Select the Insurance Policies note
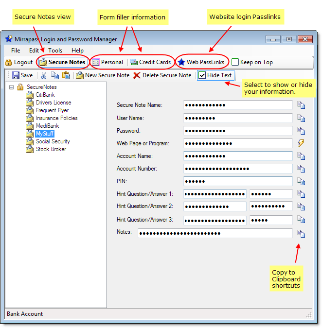Screen dimensions: 322x328 pos(57,118)
